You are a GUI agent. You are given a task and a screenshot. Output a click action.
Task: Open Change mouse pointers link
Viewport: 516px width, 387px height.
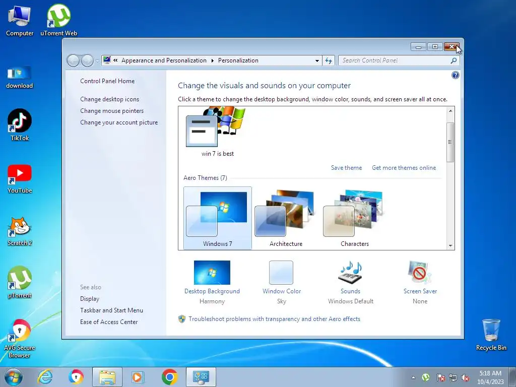112,110
